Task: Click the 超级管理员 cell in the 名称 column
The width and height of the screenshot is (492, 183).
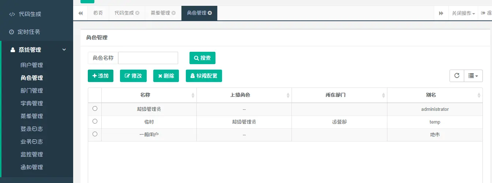Action: (149, 109)
